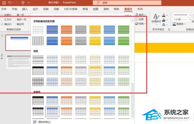
Task: Switch to the 开始 tab
Action: [15, 9]
